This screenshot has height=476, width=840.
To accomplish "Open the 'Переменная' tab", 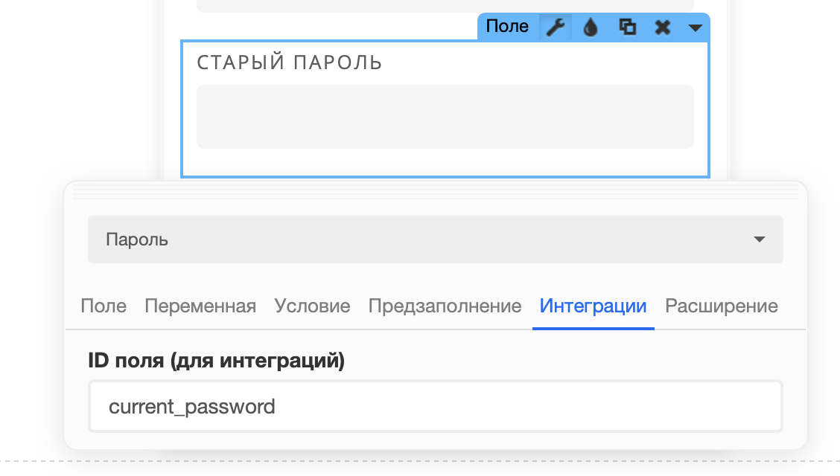I will pos(200,306).
